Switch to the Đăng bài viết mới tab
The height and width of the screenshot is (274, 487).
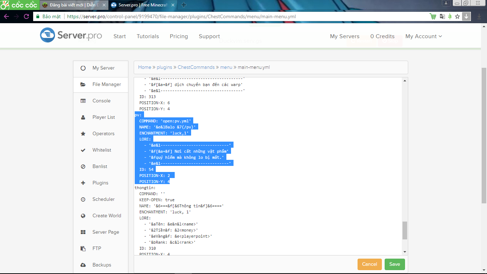75,5
